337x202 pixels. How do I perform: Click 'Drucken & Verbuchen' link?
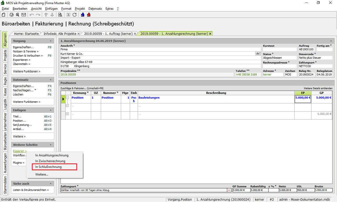[x=27, y=56]
